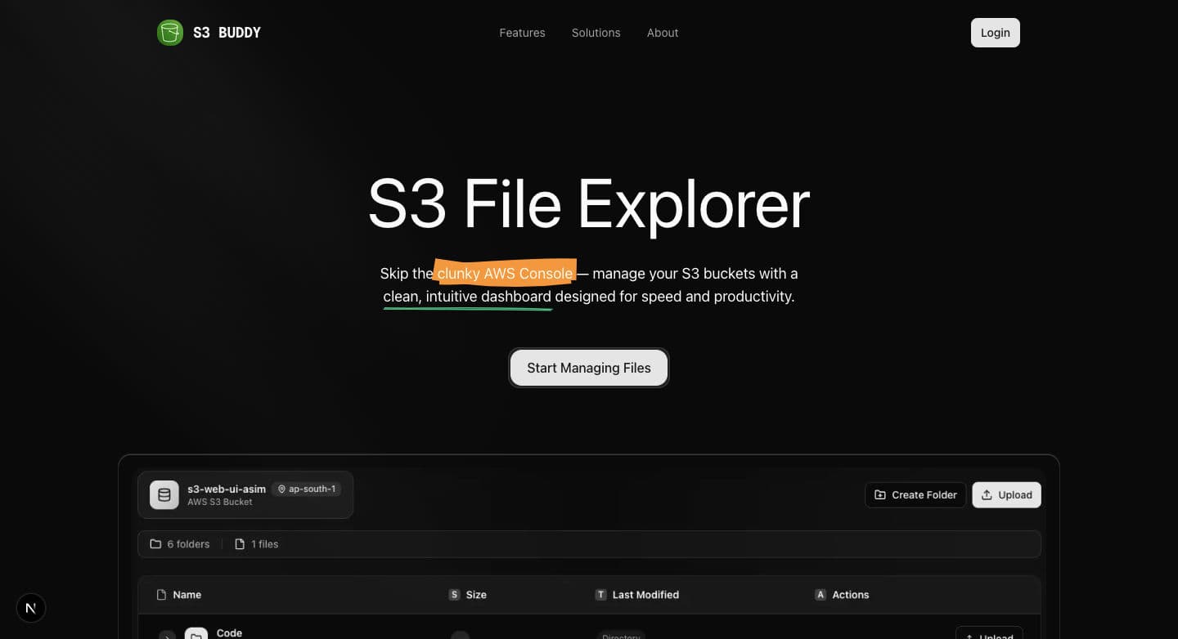Click the Login button
Screen dimensions: 1178x639
995,32
